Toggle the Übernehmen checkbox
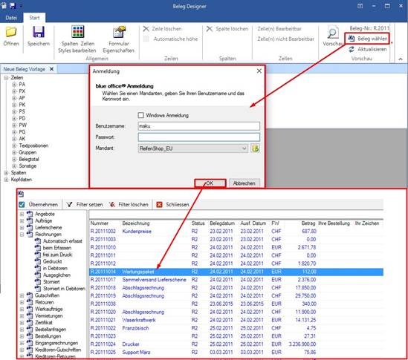 tap(22, 205)
